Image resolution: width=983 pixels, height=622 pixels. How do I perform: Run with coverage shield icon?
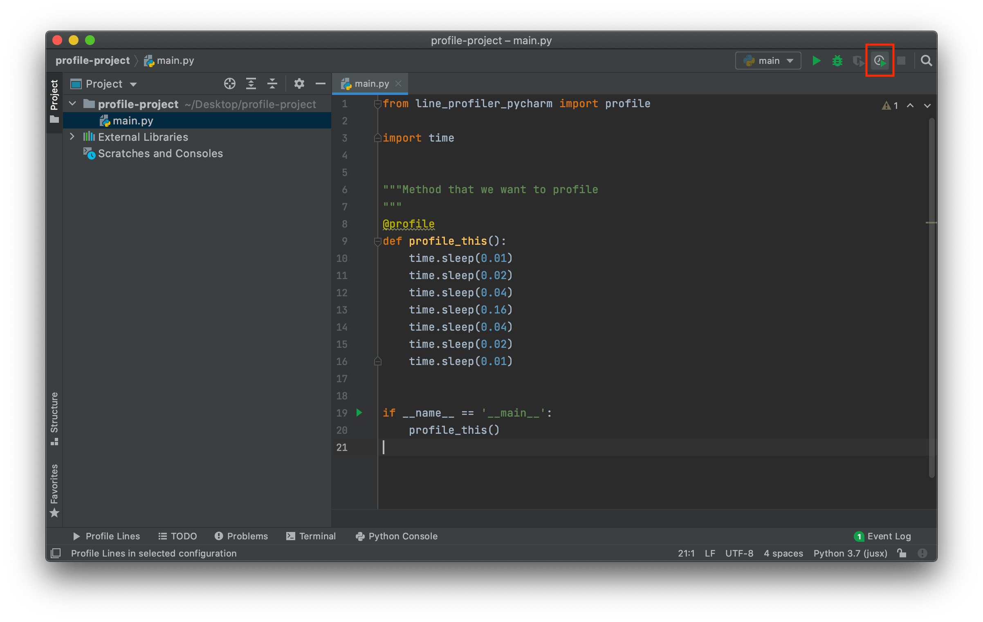[858, 61]
